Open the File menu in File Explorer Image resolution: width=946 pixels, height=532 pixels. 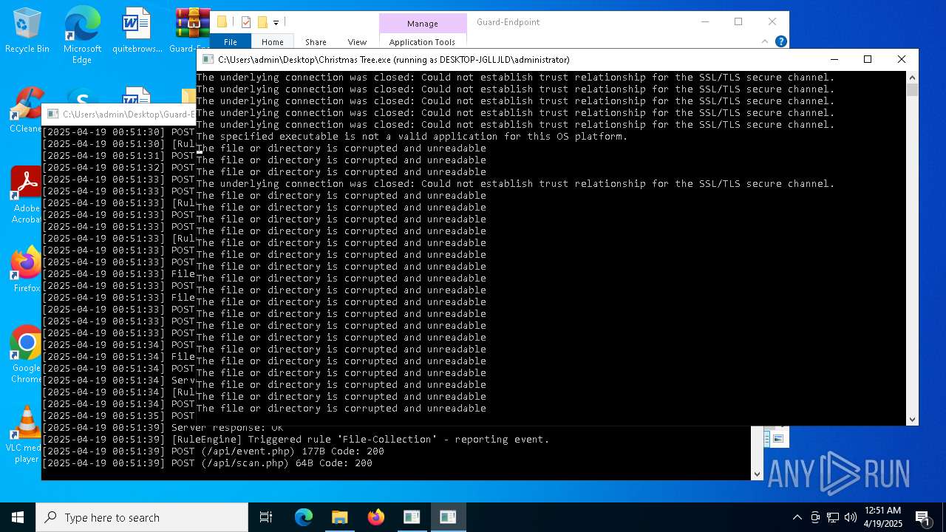pyautogui.click(x=231, y=42)
